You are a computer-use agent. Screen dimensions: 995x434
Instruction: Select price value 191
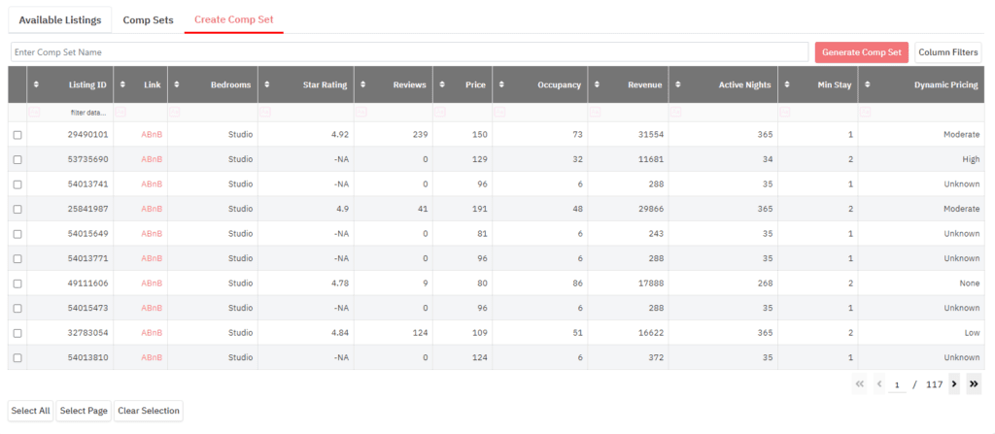pyautogui.click(x=480, y=210)
